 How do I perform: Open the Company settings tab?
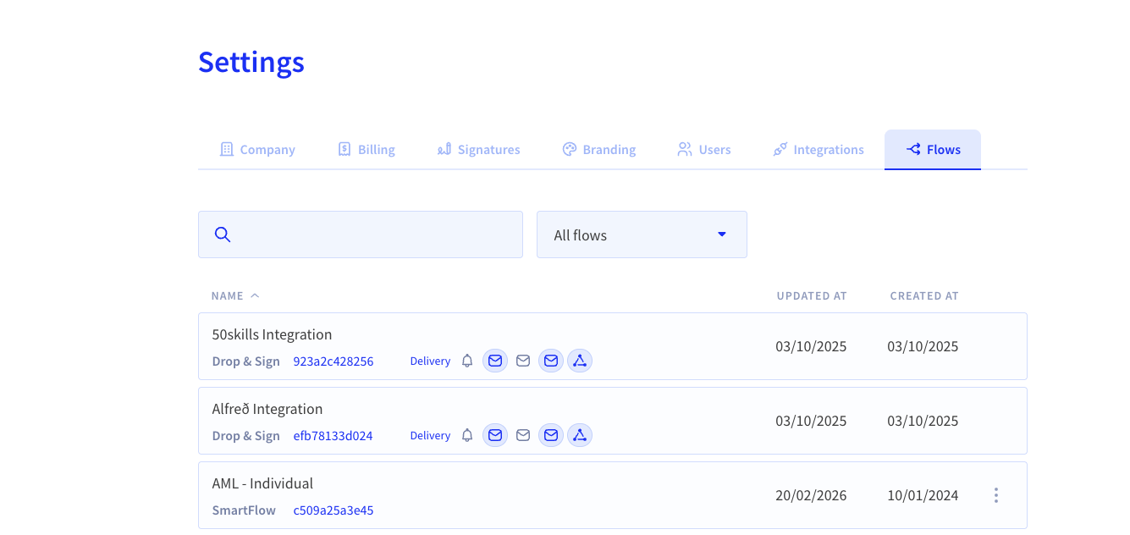point(257,150)
